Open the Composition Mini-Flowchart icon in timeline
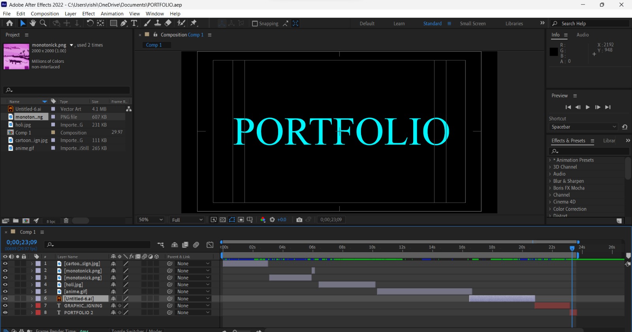This screenshot has height=332, width=632. pos(160,245)
